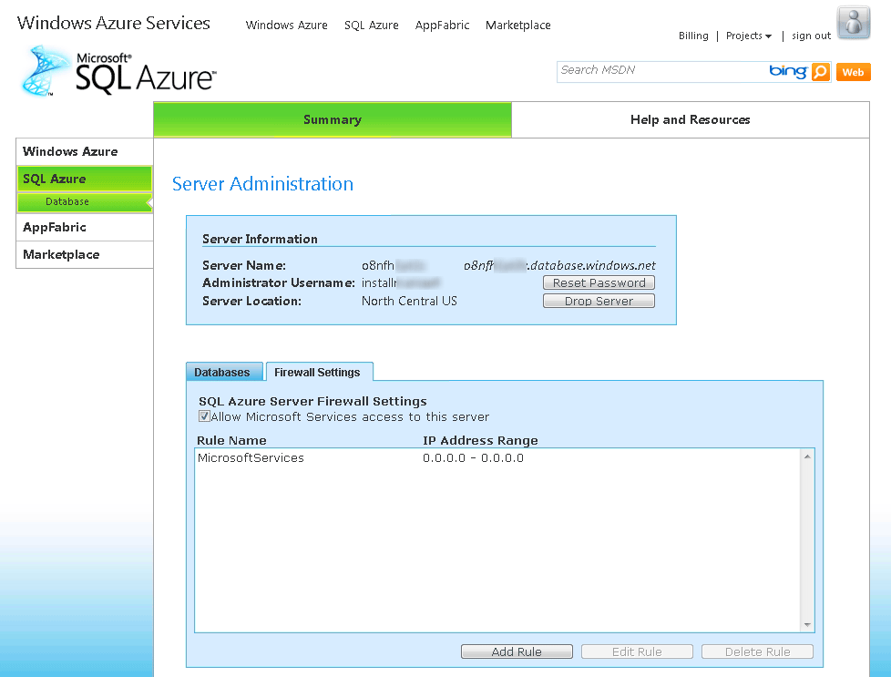The width and height of the screenshot is (891, 677).
Task: Click the Rule Name column header
Action: point(231,440)
